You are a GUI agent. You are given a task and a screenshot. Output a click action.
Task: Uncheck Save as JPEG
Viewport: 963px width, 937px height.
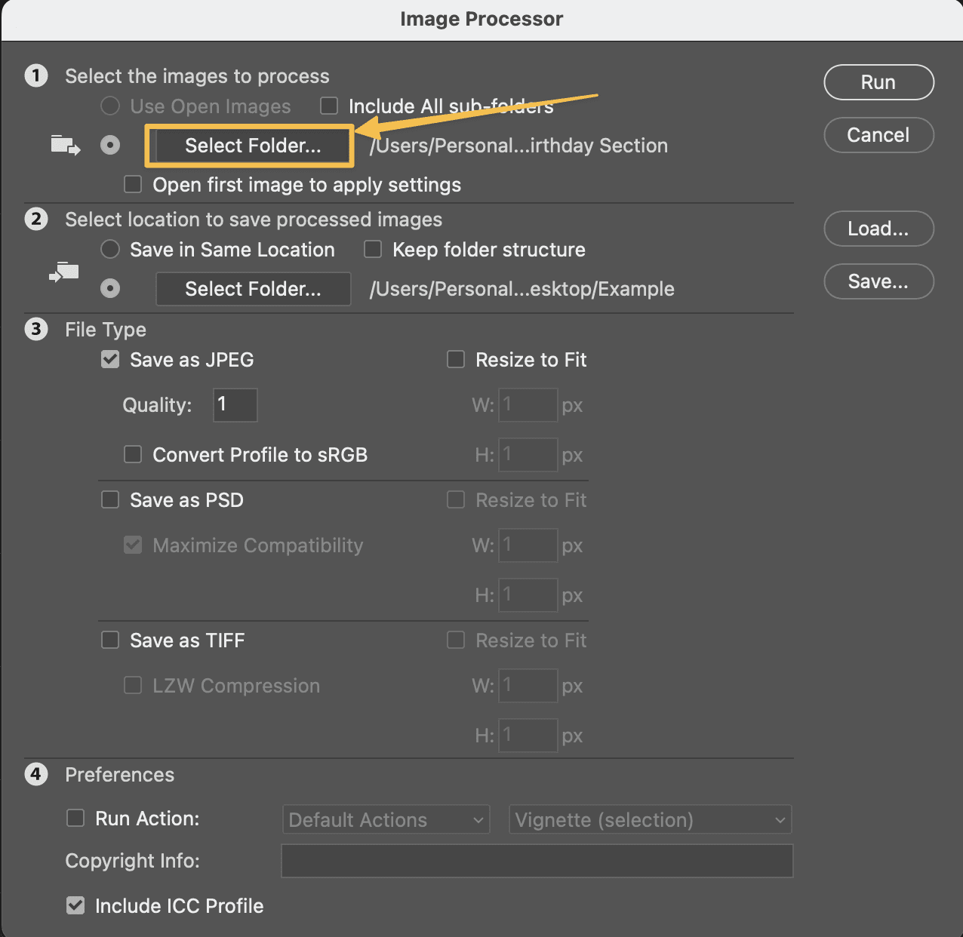(x=110, y=359)
